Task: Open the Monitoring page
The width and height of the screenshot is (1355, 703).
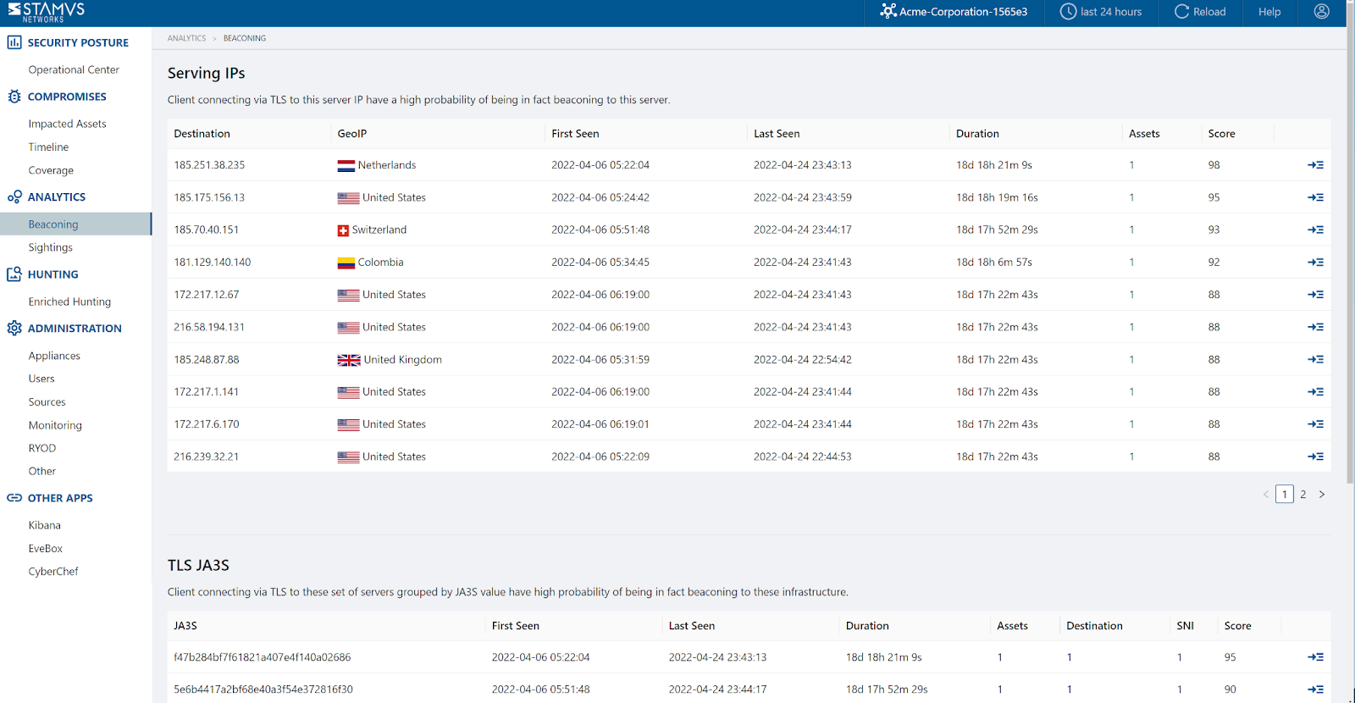Action: coord(55,425)
